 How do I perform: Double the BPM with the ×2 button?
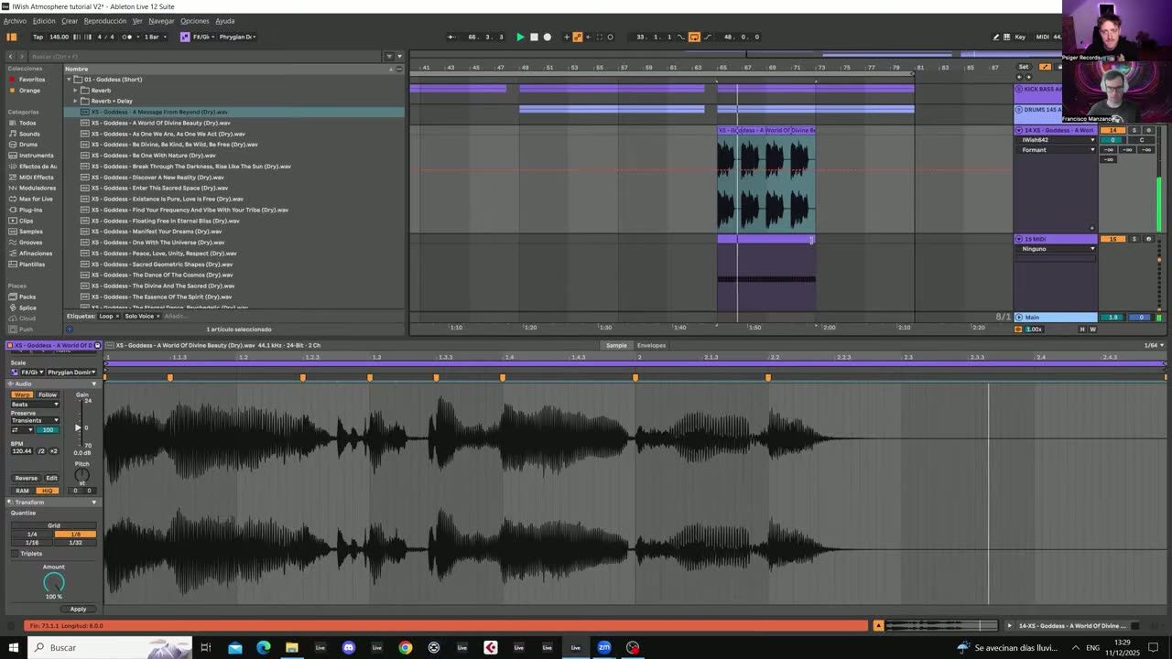point(53,451)
